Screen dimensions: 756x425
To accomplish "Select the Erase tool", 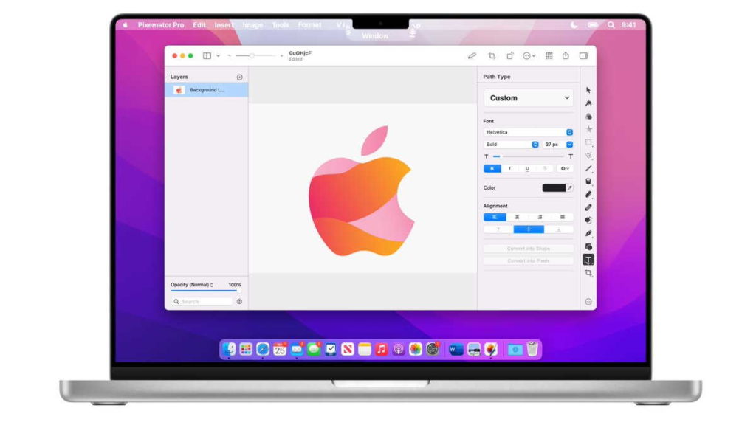I will click(x=588, y=194).
